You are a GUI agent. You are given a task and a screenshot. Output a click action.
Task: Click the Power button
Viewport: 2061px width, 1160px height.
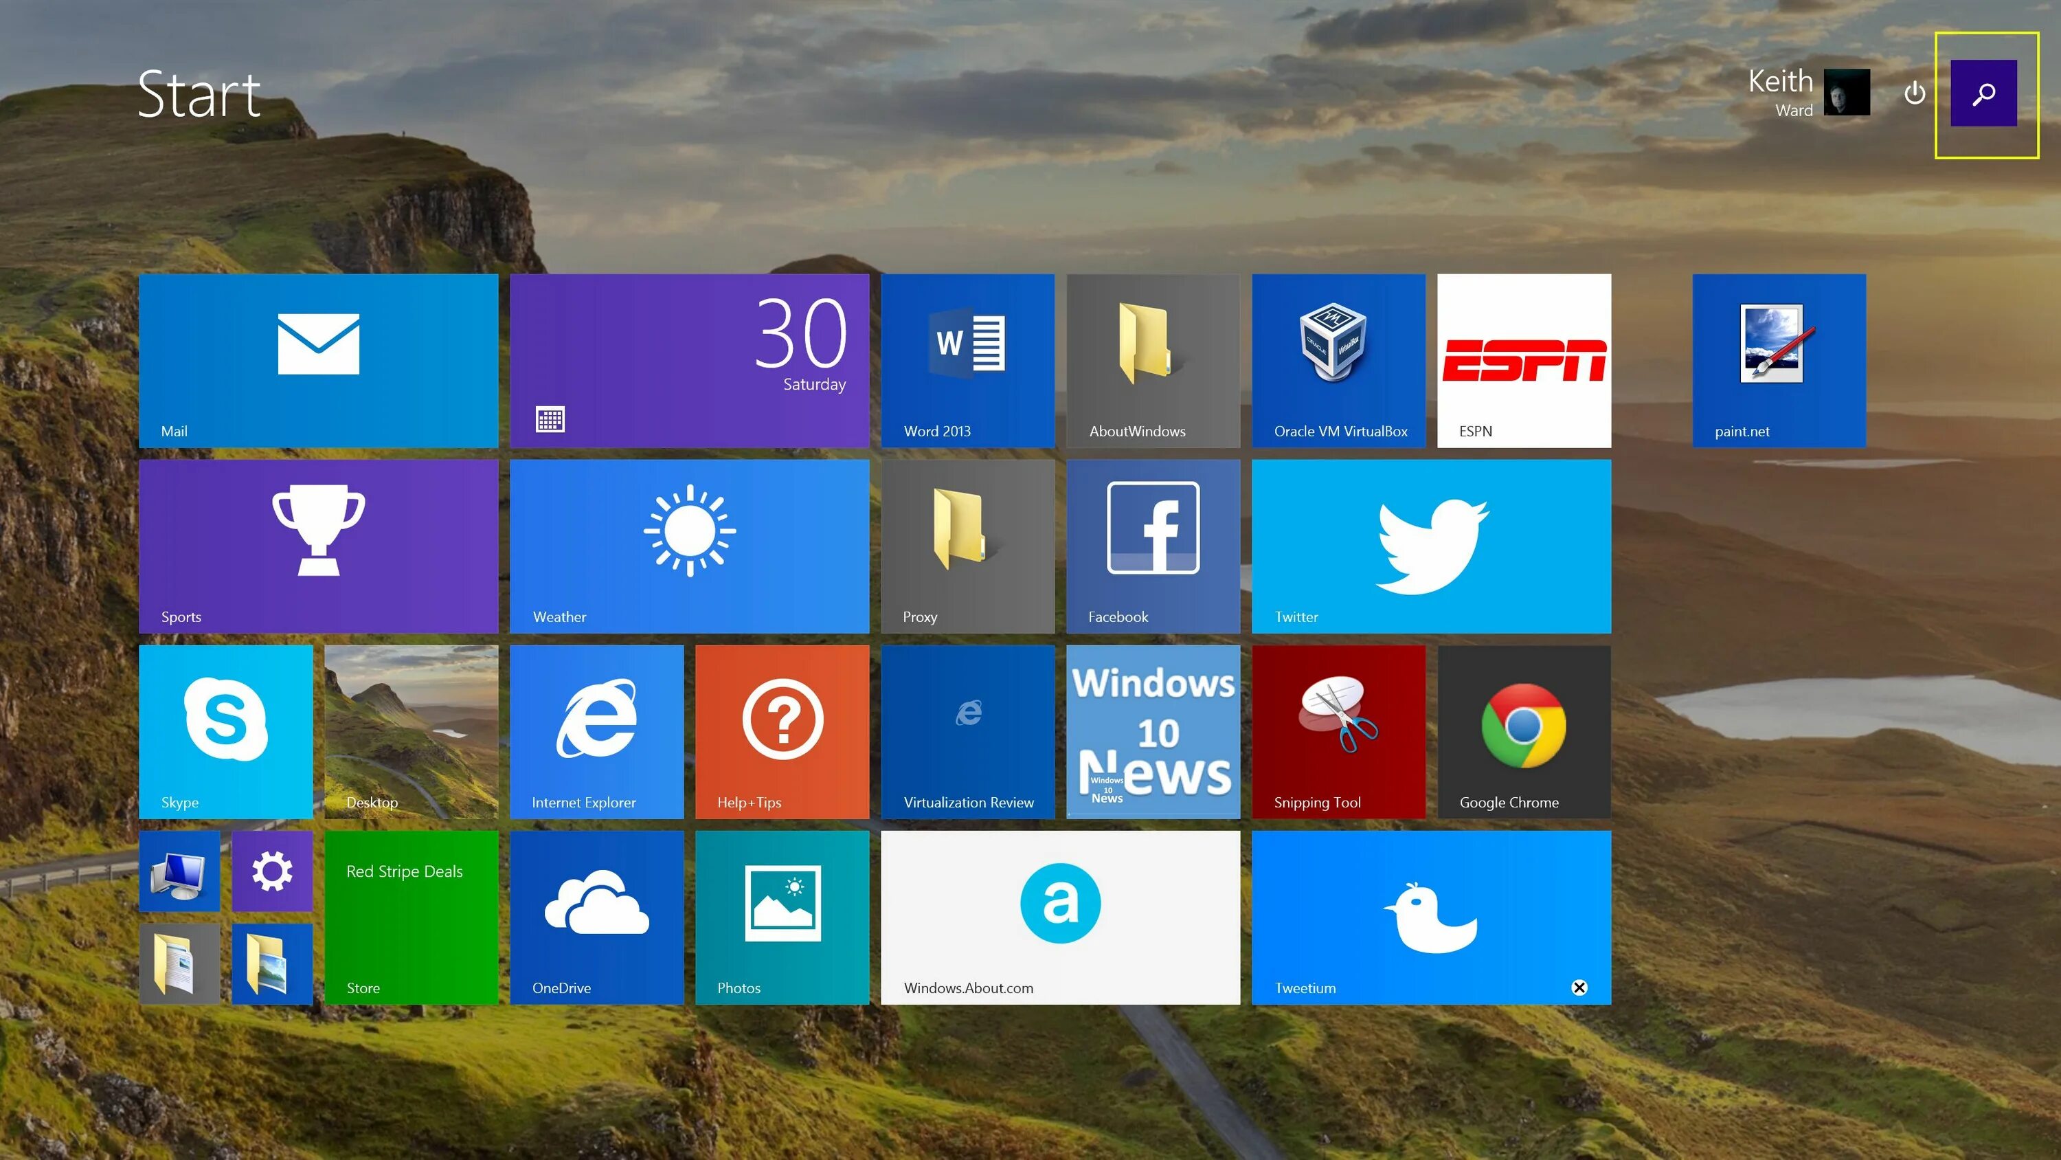[1915, 93]
